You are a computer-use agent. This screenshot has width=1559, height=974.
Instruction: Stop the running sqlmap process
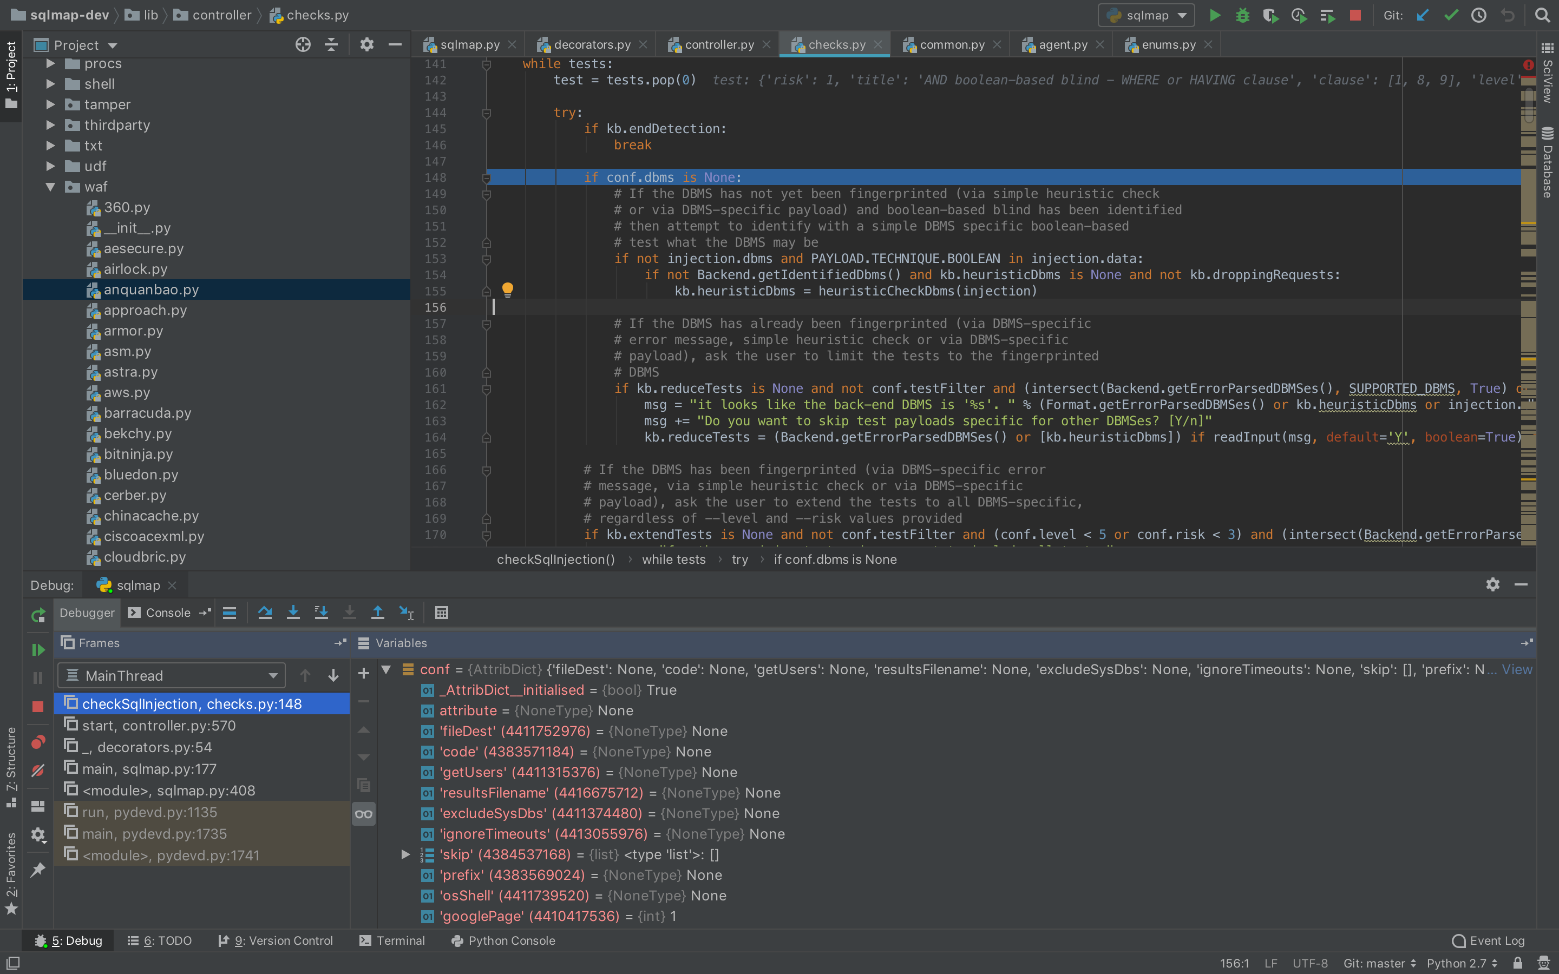click(x=1355, y=15)
